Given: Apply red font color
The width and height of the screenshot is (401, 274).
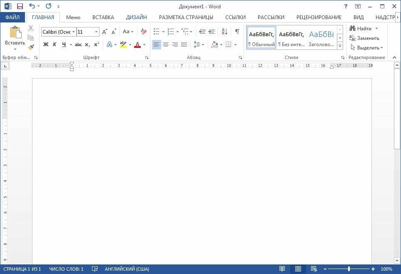Looking at the screenshot, I should [x=137, y=44].
